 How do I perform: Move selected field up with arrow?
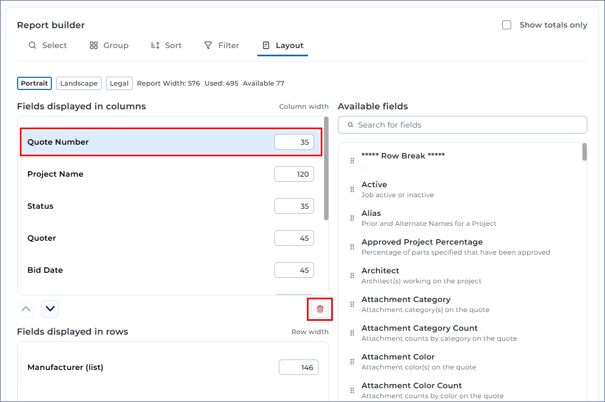[26, 309]
